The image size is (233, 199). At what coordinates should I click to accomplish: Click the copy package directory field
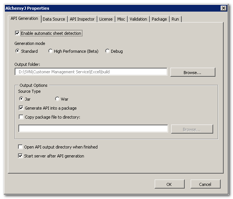pos(93,129)
